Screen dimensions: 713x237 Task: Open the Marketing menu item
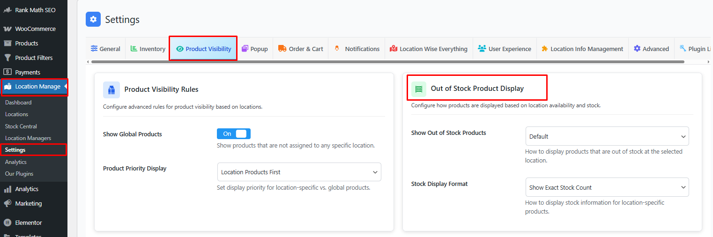[x=34, y=203]
